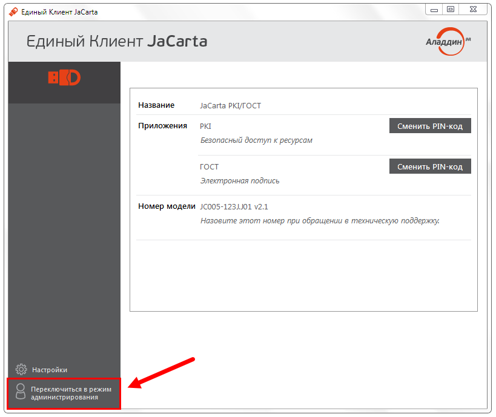Minimize the Единый Клиент JaCarta window
This screenshot has width=496, height=417.
(x=434, y=9)
